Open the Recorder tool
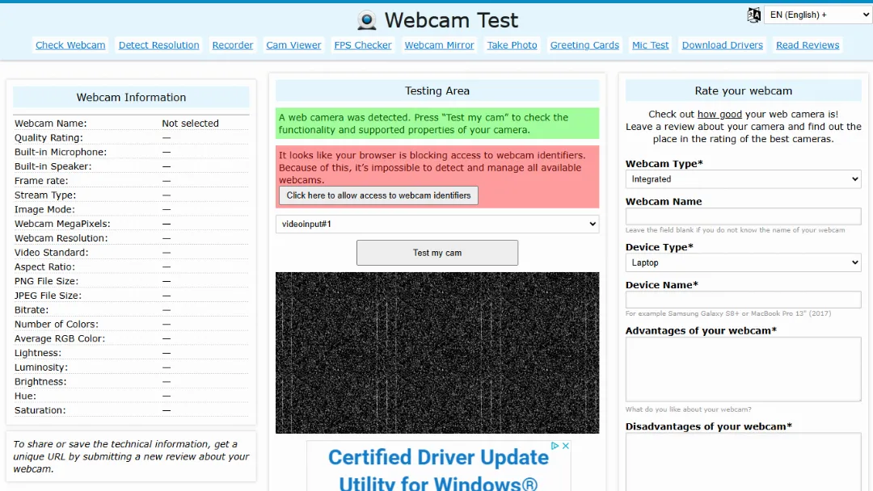Screen dimensions: 873x491 point(232,44)
